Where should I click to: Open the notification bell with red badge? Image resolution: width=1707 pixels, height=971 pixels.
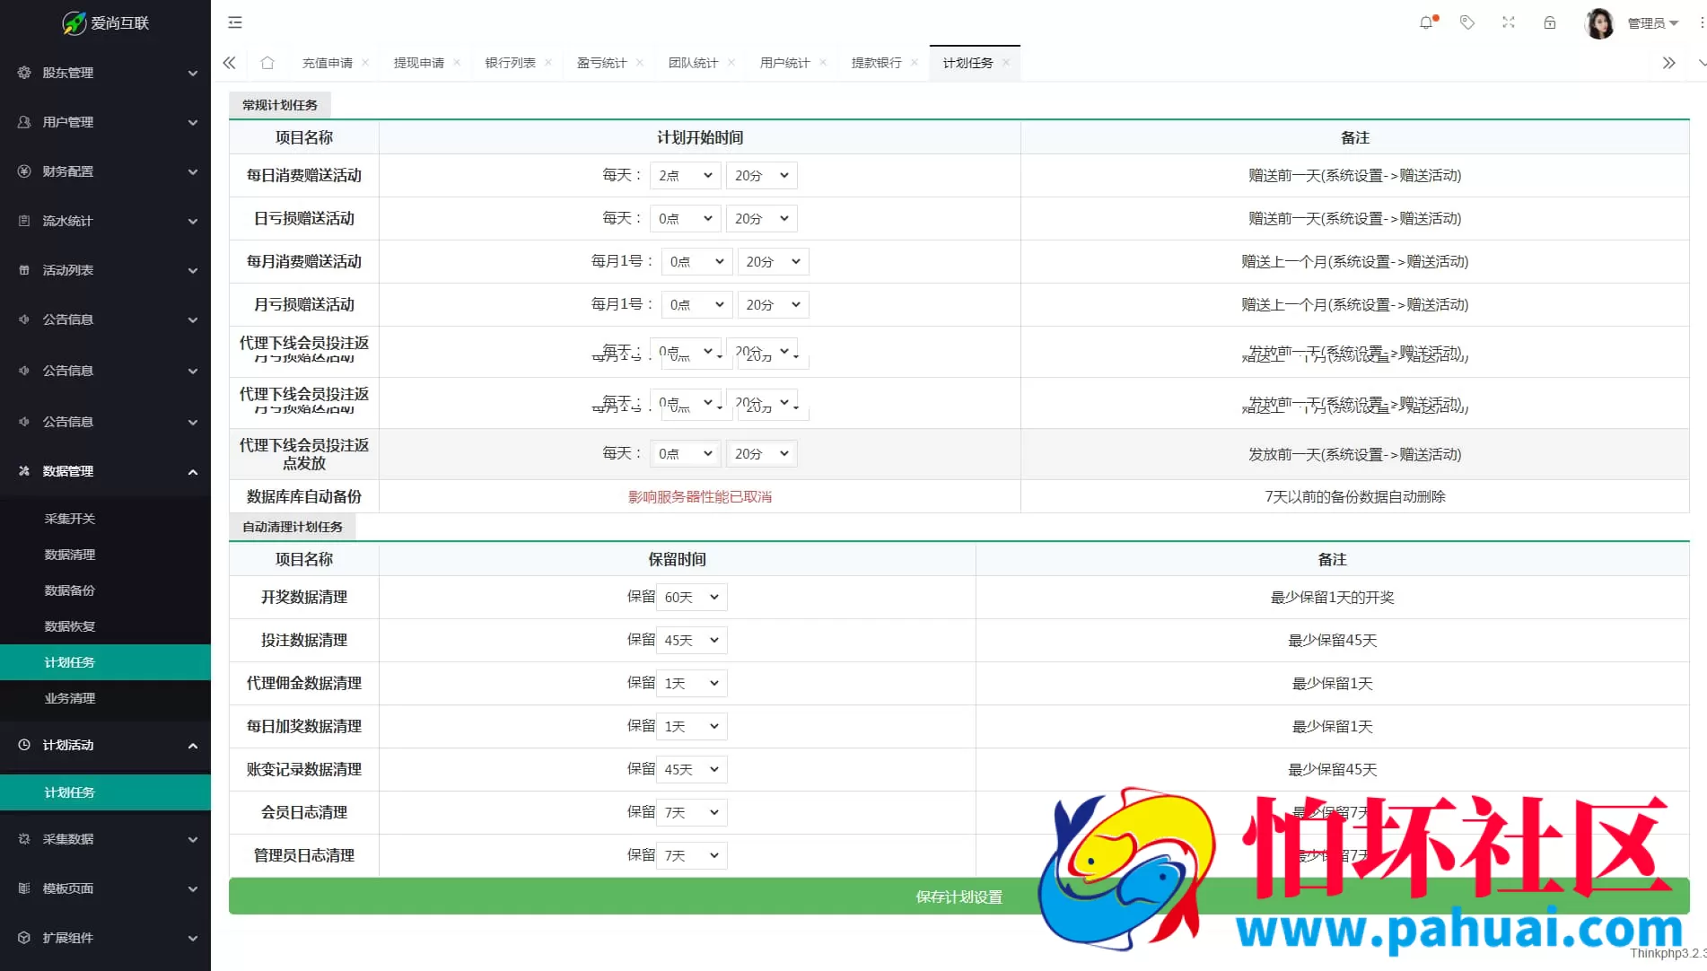click(1426, 22)
